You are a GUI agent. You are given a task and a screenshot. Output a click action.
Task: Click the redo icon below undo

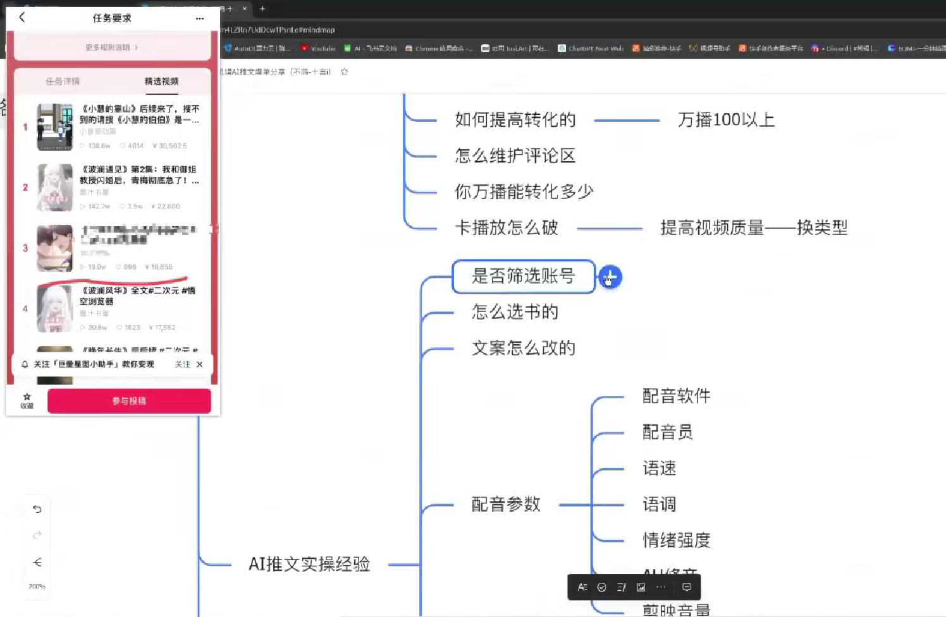tap(37, 534)
